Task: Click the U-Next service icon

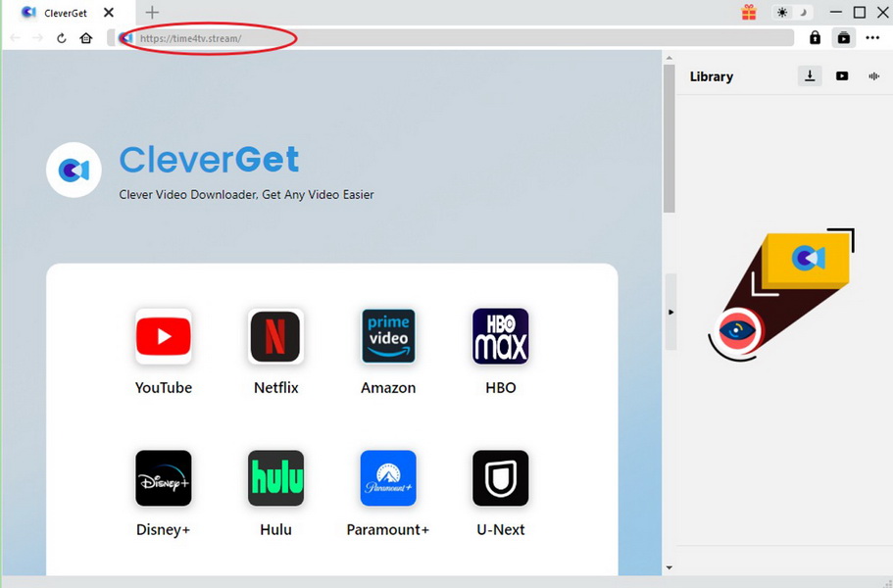Action: click(x=500, y=478)
